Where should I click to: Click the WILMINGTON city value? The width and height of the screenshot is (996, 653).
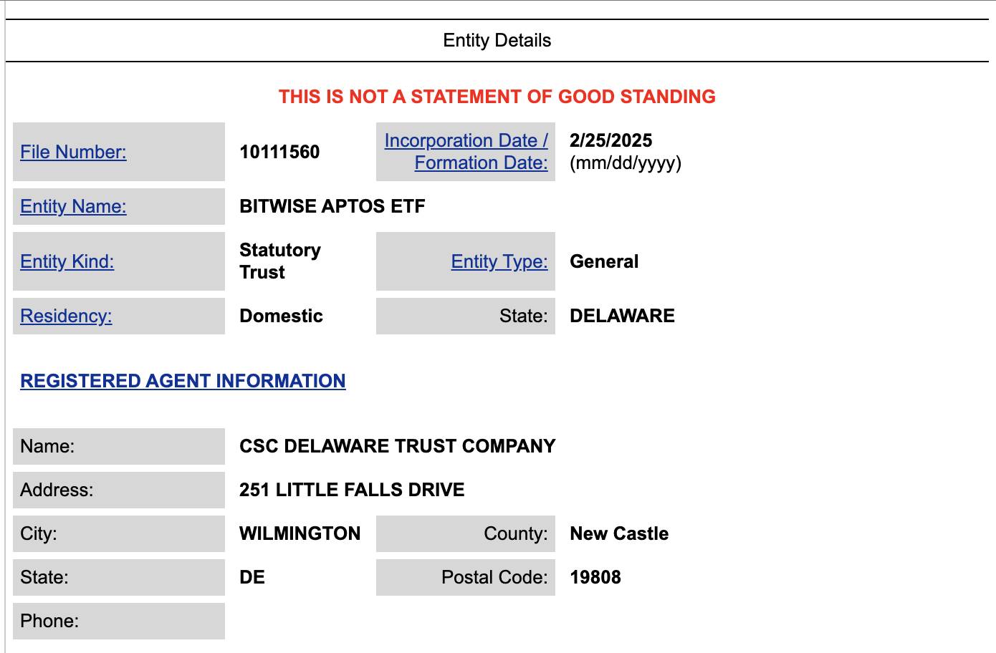(x=300, y=533)
